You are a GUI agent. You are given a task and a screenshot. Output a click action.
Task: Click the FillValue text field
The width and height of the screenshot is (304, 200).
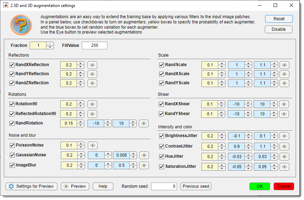click(94, 45)
